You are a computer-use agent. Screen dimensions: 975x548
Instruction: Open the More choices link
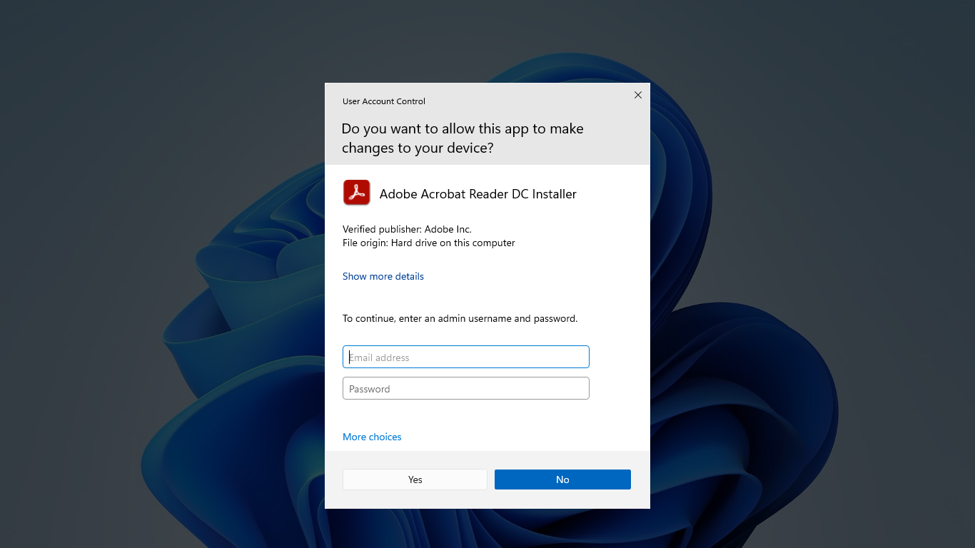tap(372, 437)
